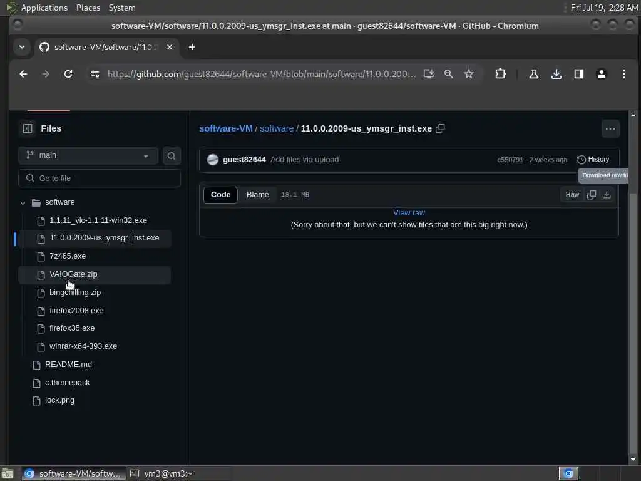Click browser forward arrow
Image resolution: width=641 pixels, height=481 pixels.
tap(45, 74)
